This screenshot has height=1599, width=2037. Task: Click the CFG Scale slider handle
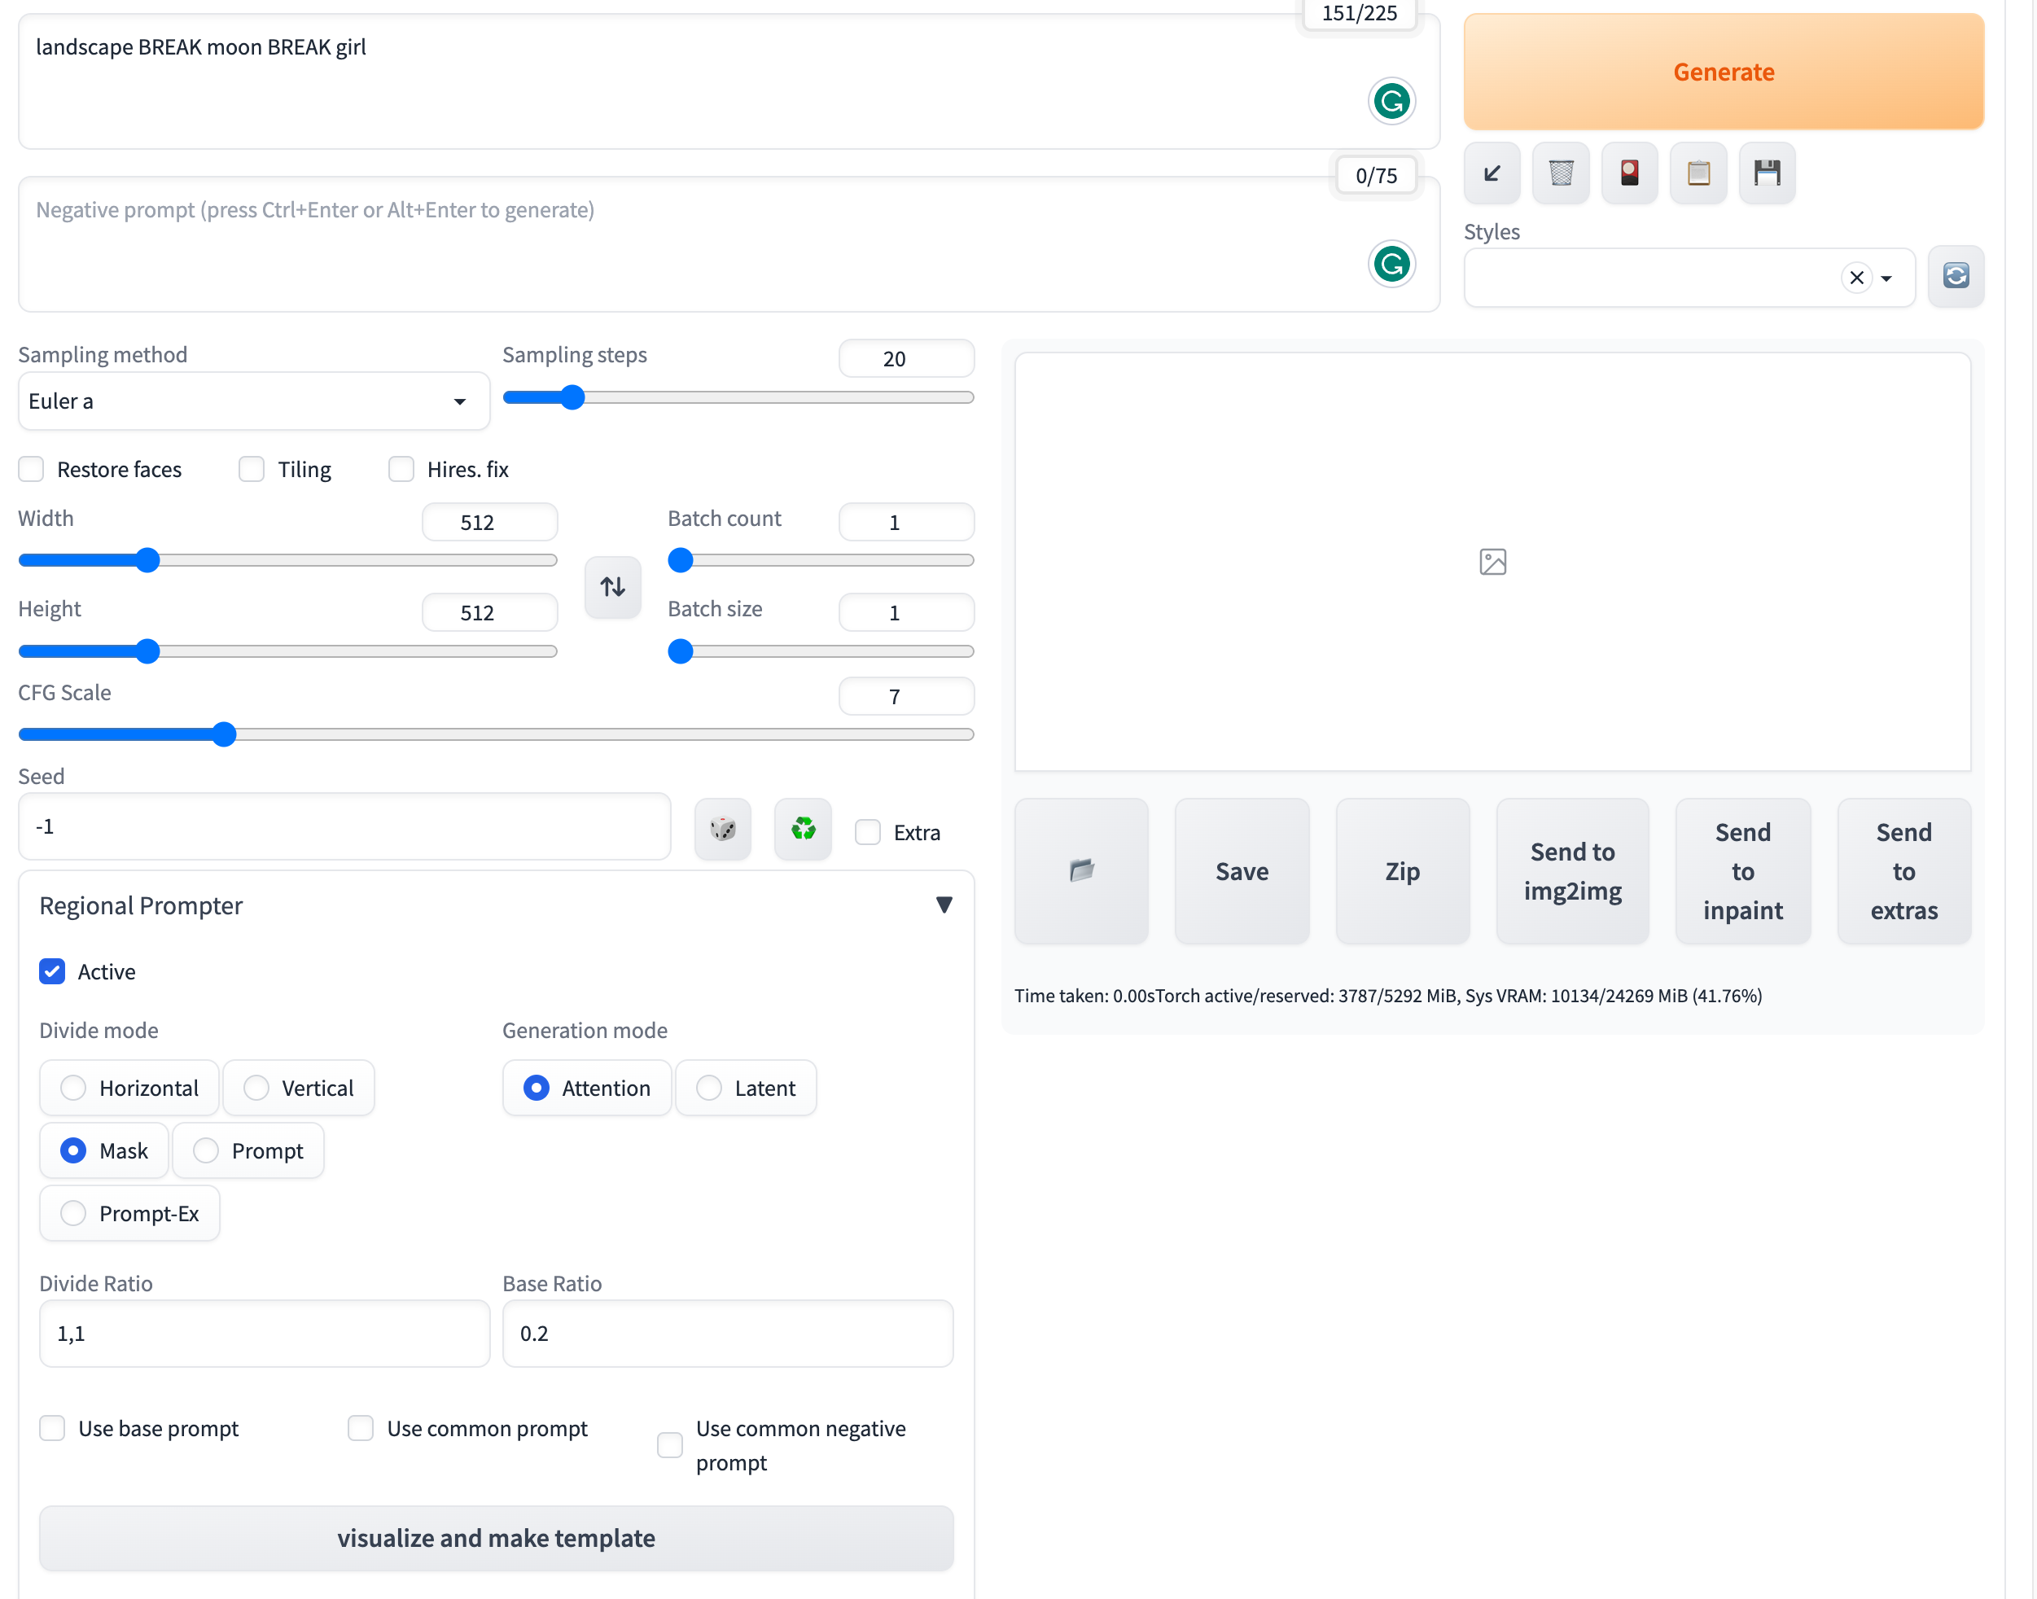[224, 735]
